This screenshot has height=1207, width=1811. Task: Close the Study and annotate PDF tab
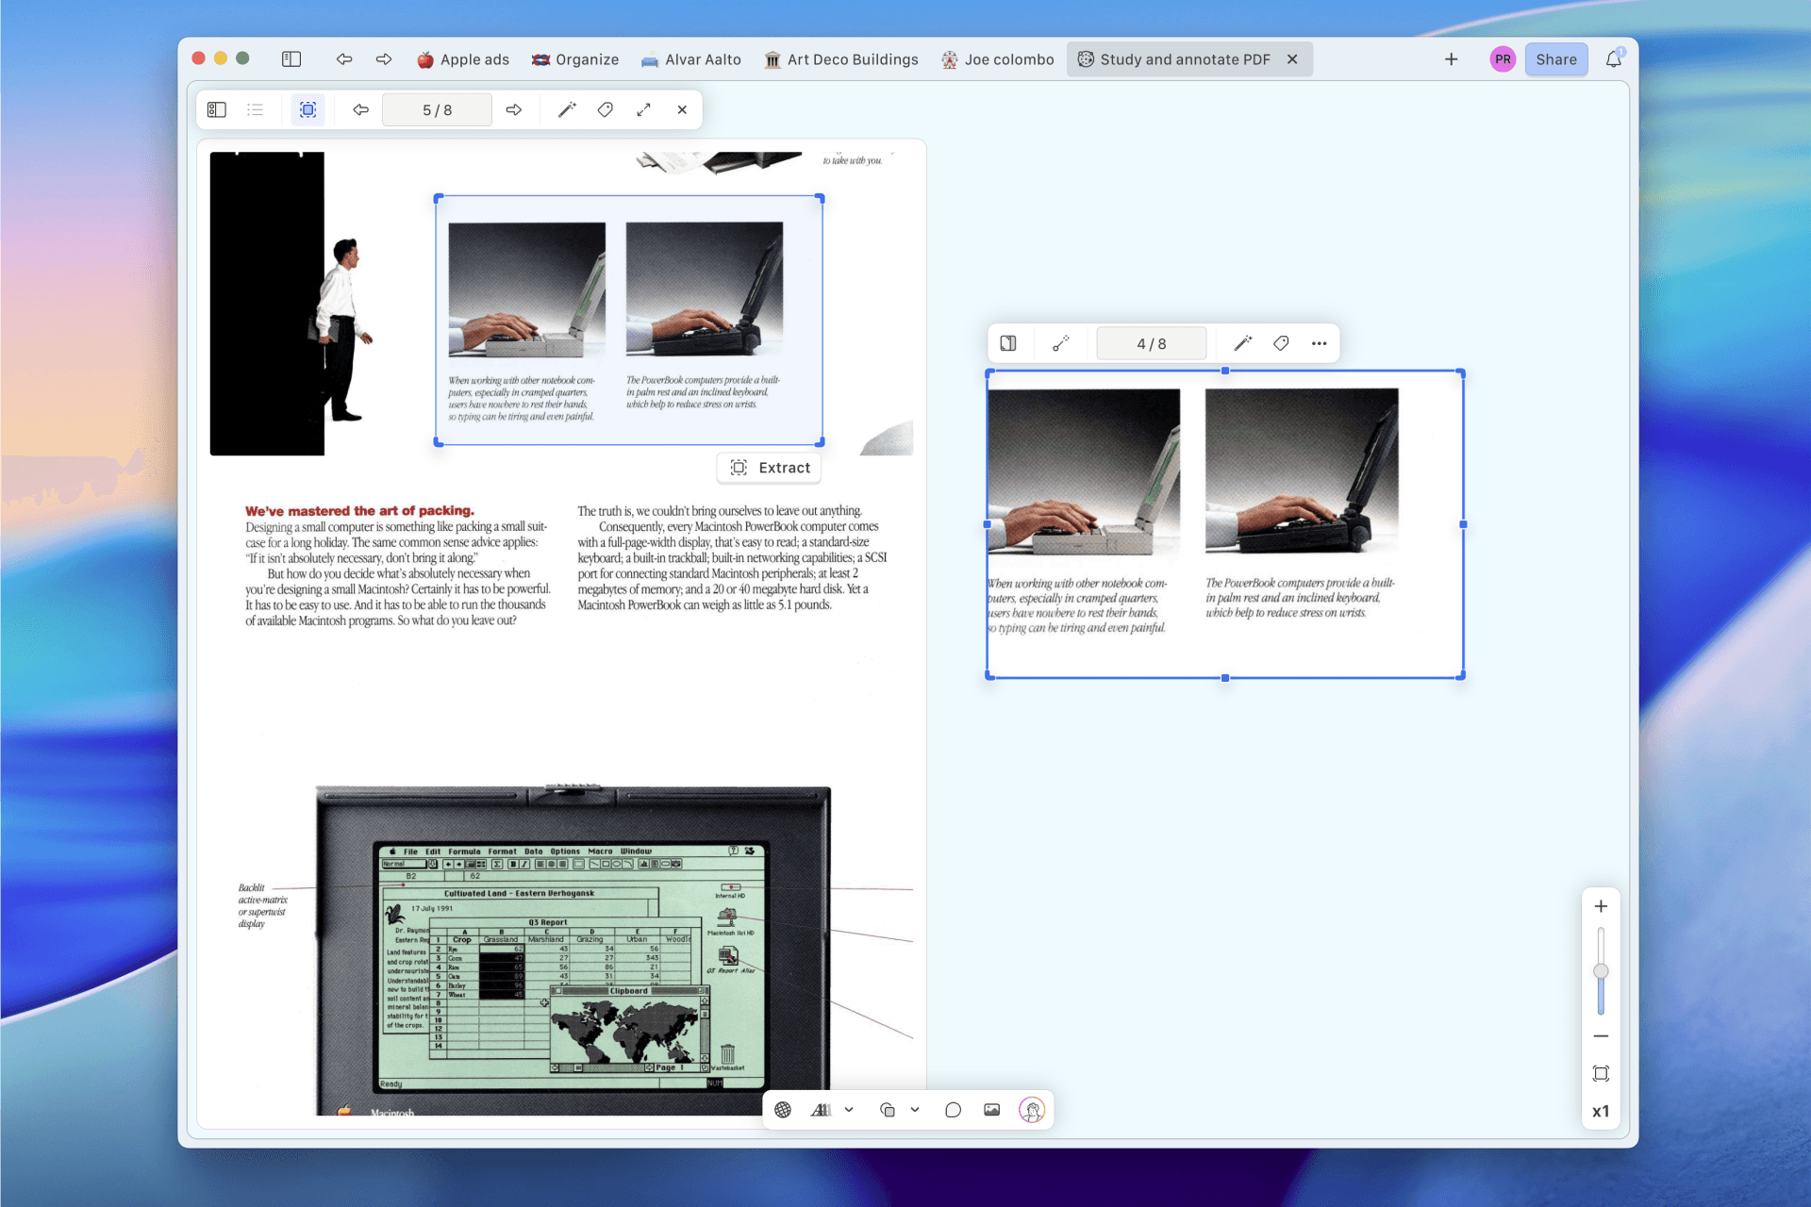point(1292,59)
